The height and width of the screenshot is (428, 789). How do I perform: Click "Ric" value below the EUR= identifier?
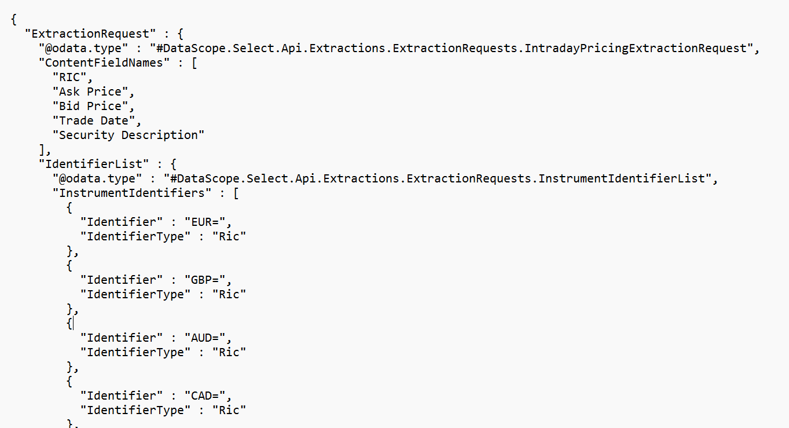229,236
